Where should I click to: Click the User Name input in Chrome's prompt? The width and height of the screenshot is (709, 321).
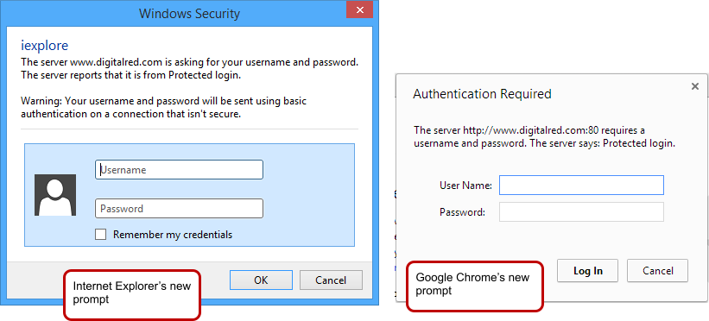(581, 185)
